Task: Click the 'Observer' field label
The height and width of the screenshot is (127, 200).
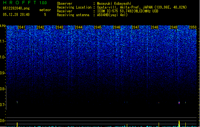Action: tap(65, 3)
